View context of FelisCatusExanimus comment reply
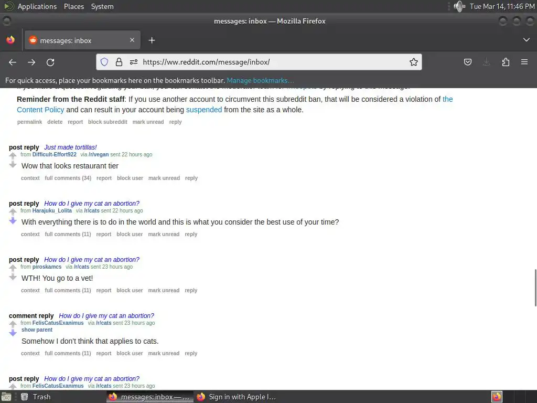 (x=30, y=353)
